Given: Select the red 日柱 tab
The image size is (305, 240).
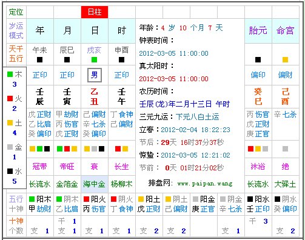Looking at the screenshot, I should click(x=95, y=12).
